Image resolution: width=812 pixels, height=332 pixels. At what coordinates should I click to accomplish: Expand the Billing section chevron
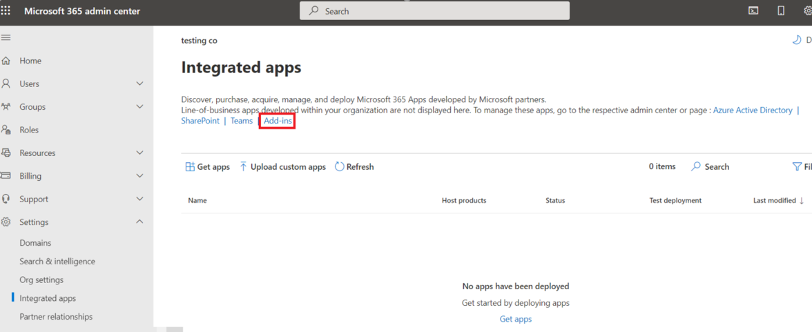139,176
